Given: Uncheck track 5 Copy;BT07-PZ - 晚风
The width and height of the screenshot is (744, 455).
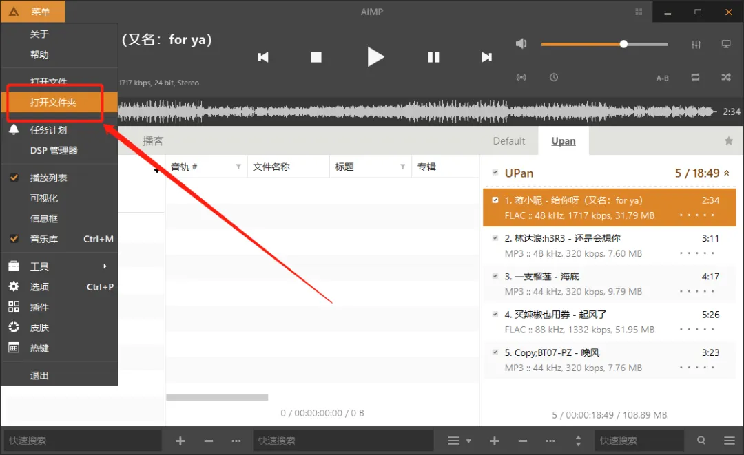Looking at the screenshot, I should [x=495, y=352].
